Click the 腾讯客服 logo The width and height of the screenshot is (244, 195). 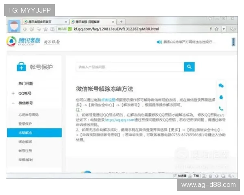point(23,41)
